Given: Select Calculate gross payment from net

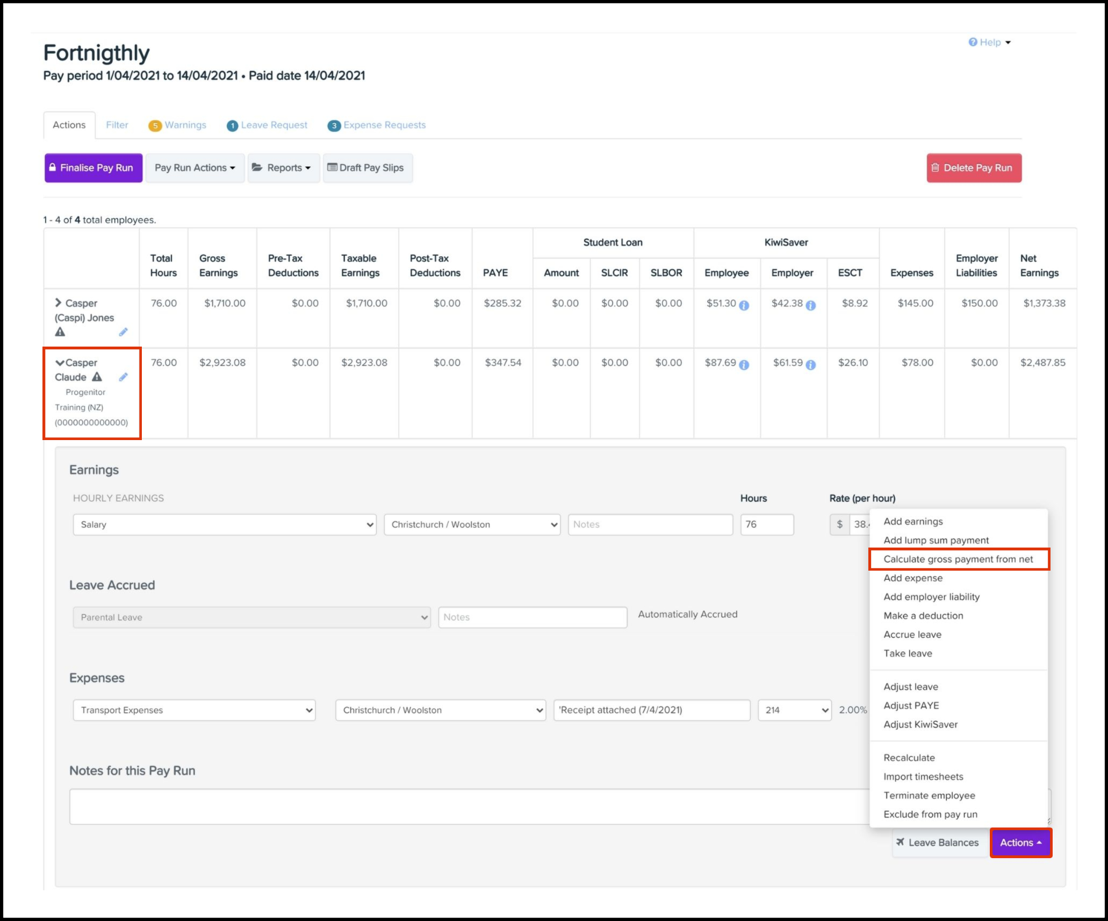Looking at the screenshot, I should [x=958, y=559].
